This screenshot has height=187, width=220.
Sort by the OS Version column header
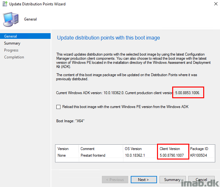134,149
